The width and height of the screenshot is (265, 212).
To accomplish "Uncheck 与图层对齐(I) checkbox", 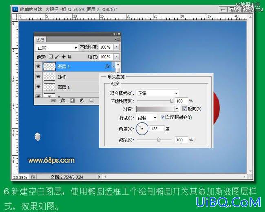I will [x=163, y=117].
